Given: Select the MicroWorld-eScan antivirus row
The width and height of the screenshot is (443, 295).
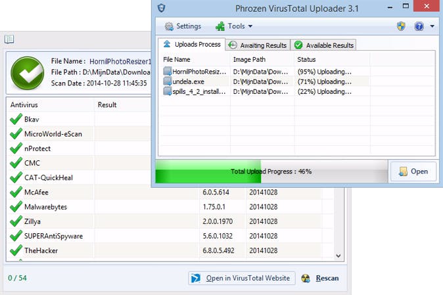Looking at the screenshot, I should click(79, 134).
